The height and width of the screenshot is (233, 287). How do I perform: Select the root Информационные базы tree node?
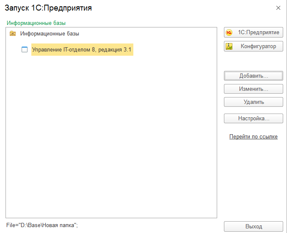click(50, 33)
